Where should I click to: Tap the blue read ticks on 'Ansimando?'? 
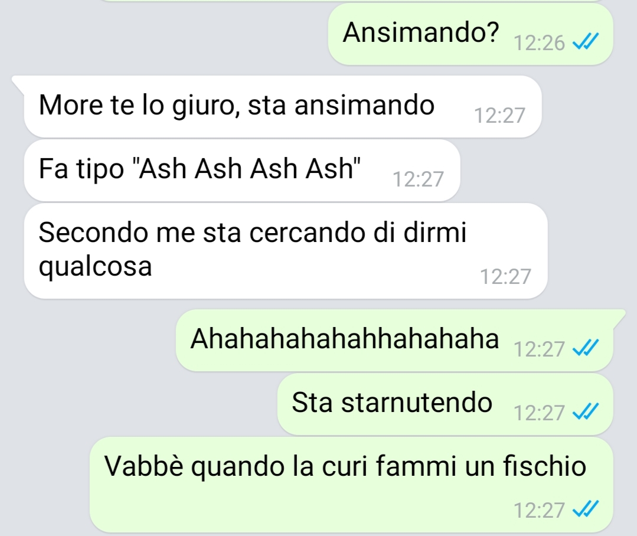coord(586,41)
